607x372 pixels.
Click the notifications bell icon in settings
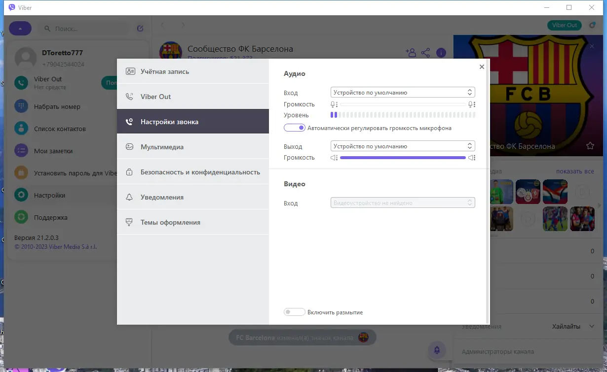pyautogui.click(x=130, y=197)
